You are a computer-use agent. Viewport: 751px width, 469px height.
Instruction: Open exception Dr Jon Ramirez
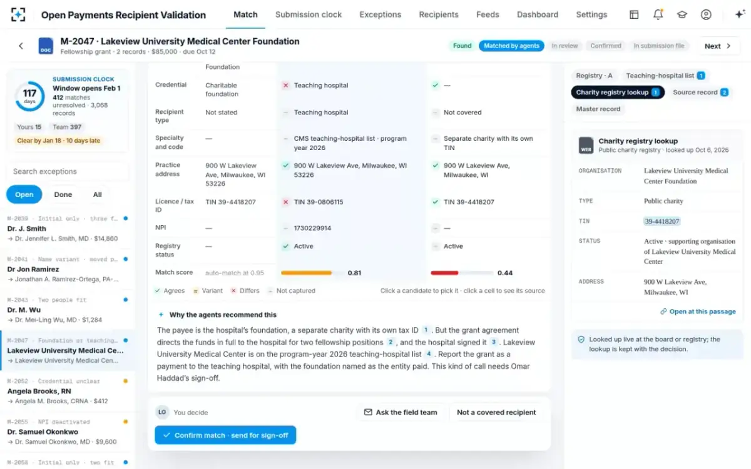pos(67,269)
